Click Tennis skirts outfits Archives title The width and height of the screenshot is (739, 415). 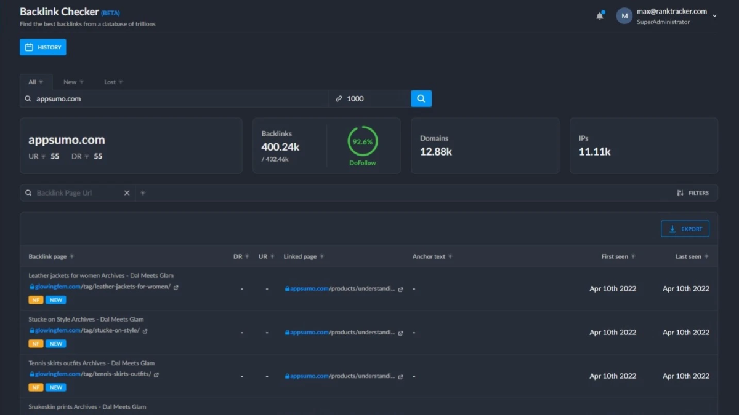coord(92,363)
